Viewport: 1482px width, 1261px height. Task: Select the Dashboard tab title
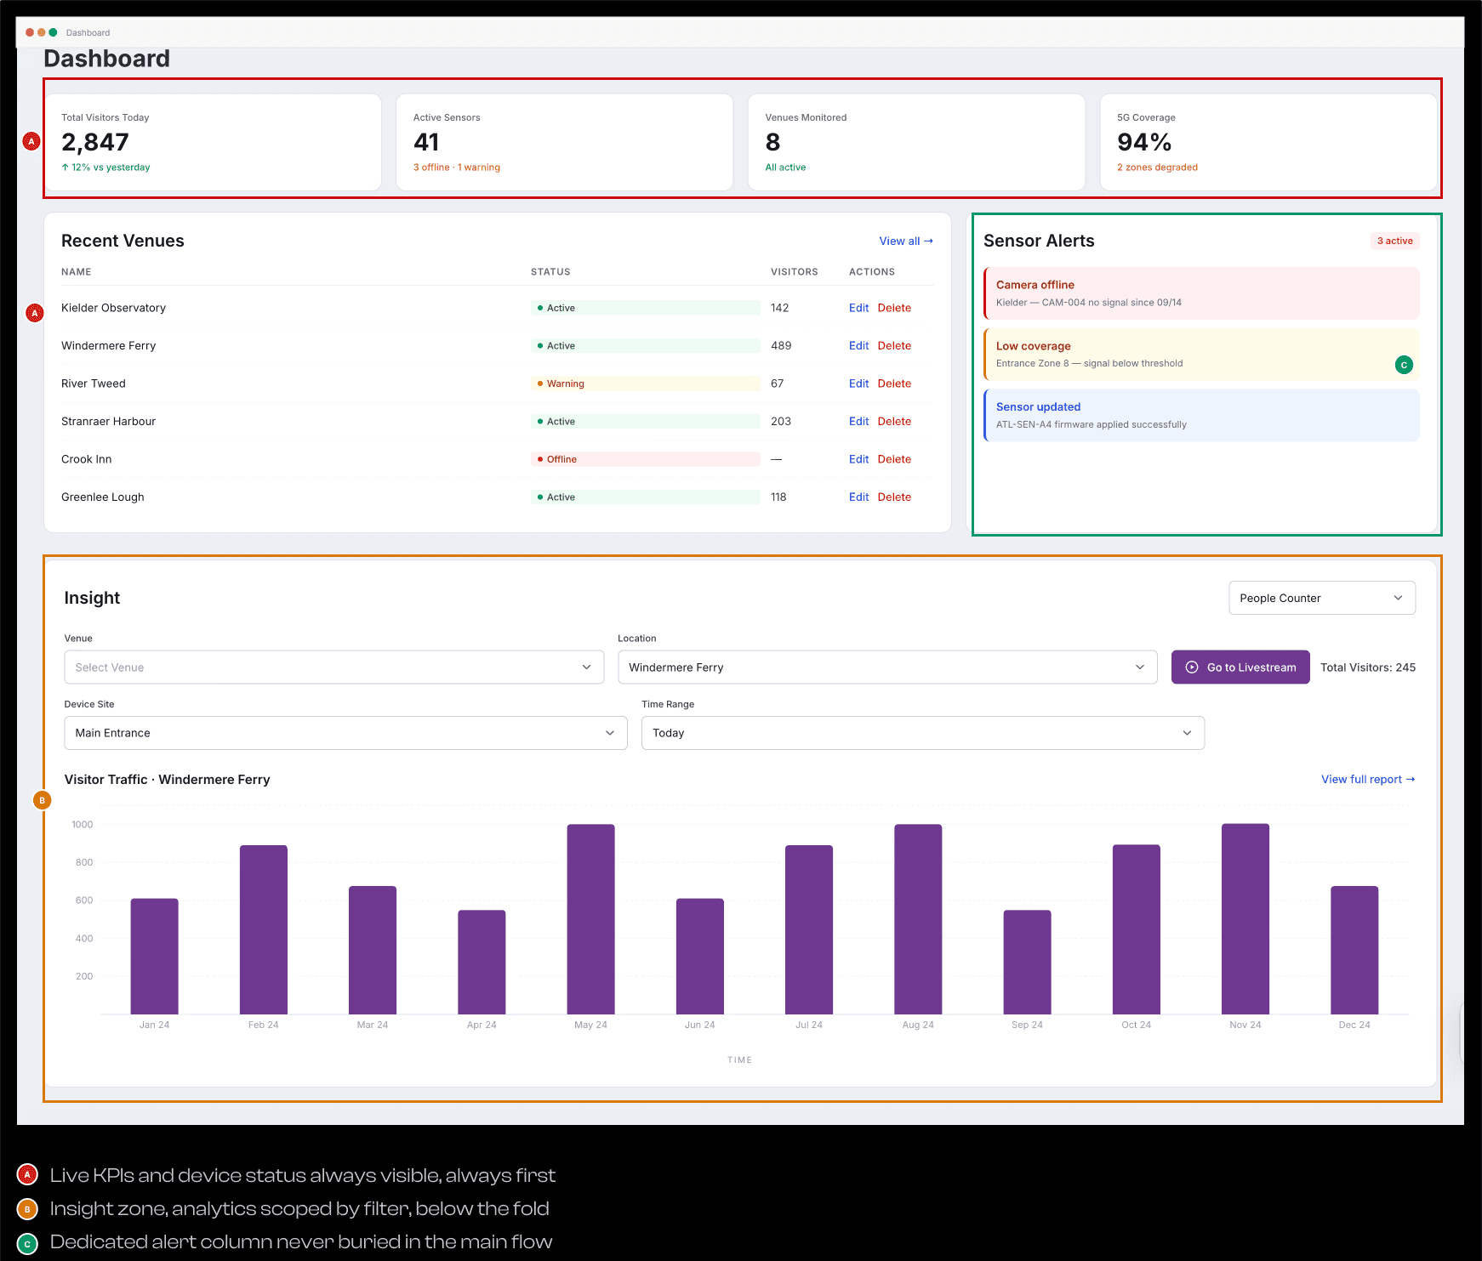tap(88, 33)
